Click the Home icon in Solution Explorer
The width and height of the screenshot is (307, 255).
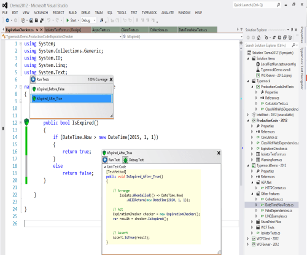[258, 37]
